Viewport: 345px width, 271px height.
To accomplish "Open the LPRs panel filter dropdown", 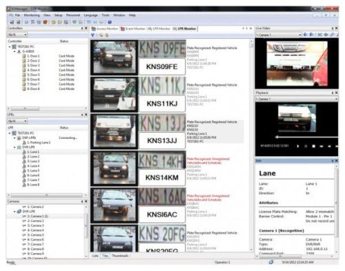I will click(26, 121).
